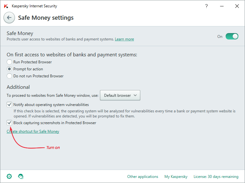Turn off the Safe Money switch

pos(232,36)
